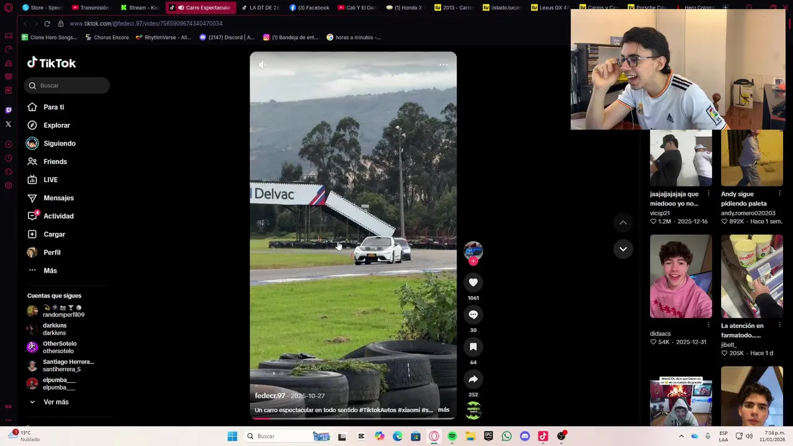Open options for Andy sigue pidiendo video
793x446 pixels.
click(x=779, y=194)
